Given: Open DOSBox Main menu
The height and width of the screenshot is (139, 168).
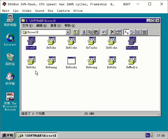Looking at the screenshot, I should point(6,11).
